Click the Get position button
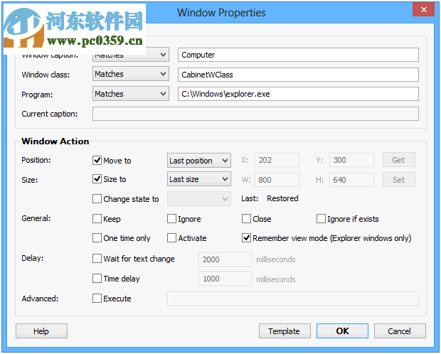Viewport: 441px width, 354px height. 399,160
